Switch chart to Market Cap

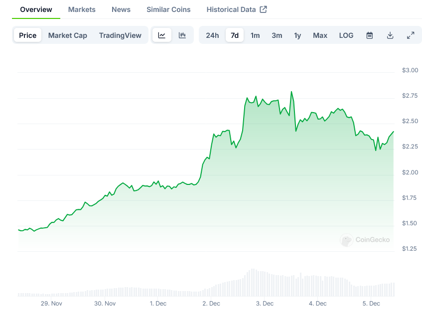click(x=68, y=35)
